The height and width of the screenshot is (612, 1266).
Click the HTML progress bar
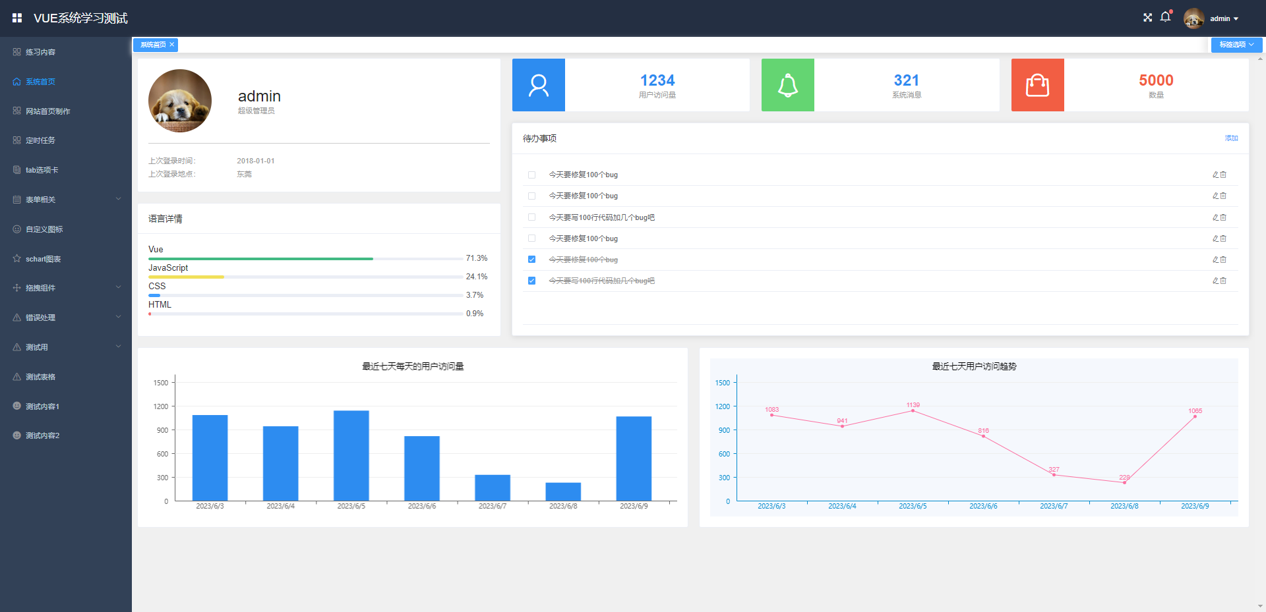305,314
